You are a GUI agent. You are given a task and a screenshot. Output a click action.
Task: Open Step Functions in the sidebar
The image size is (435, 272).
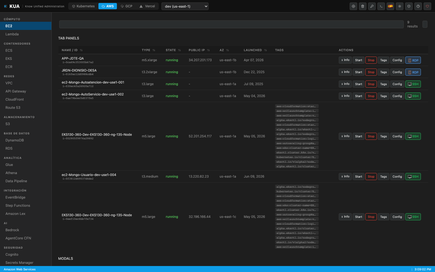(26, 205)
